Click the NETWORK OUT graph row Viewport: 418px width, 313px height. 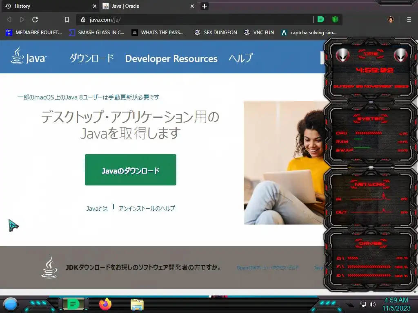[x=372, y=212]
